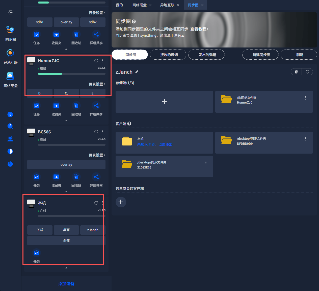This screenshot has height=291, width=319.
Task: Switch to the 网络硬盘 tab
Action: tap(139, 5)
